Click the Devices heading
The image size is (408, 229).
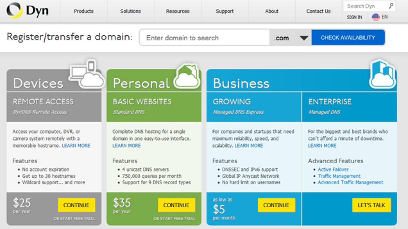coord(38,83)
